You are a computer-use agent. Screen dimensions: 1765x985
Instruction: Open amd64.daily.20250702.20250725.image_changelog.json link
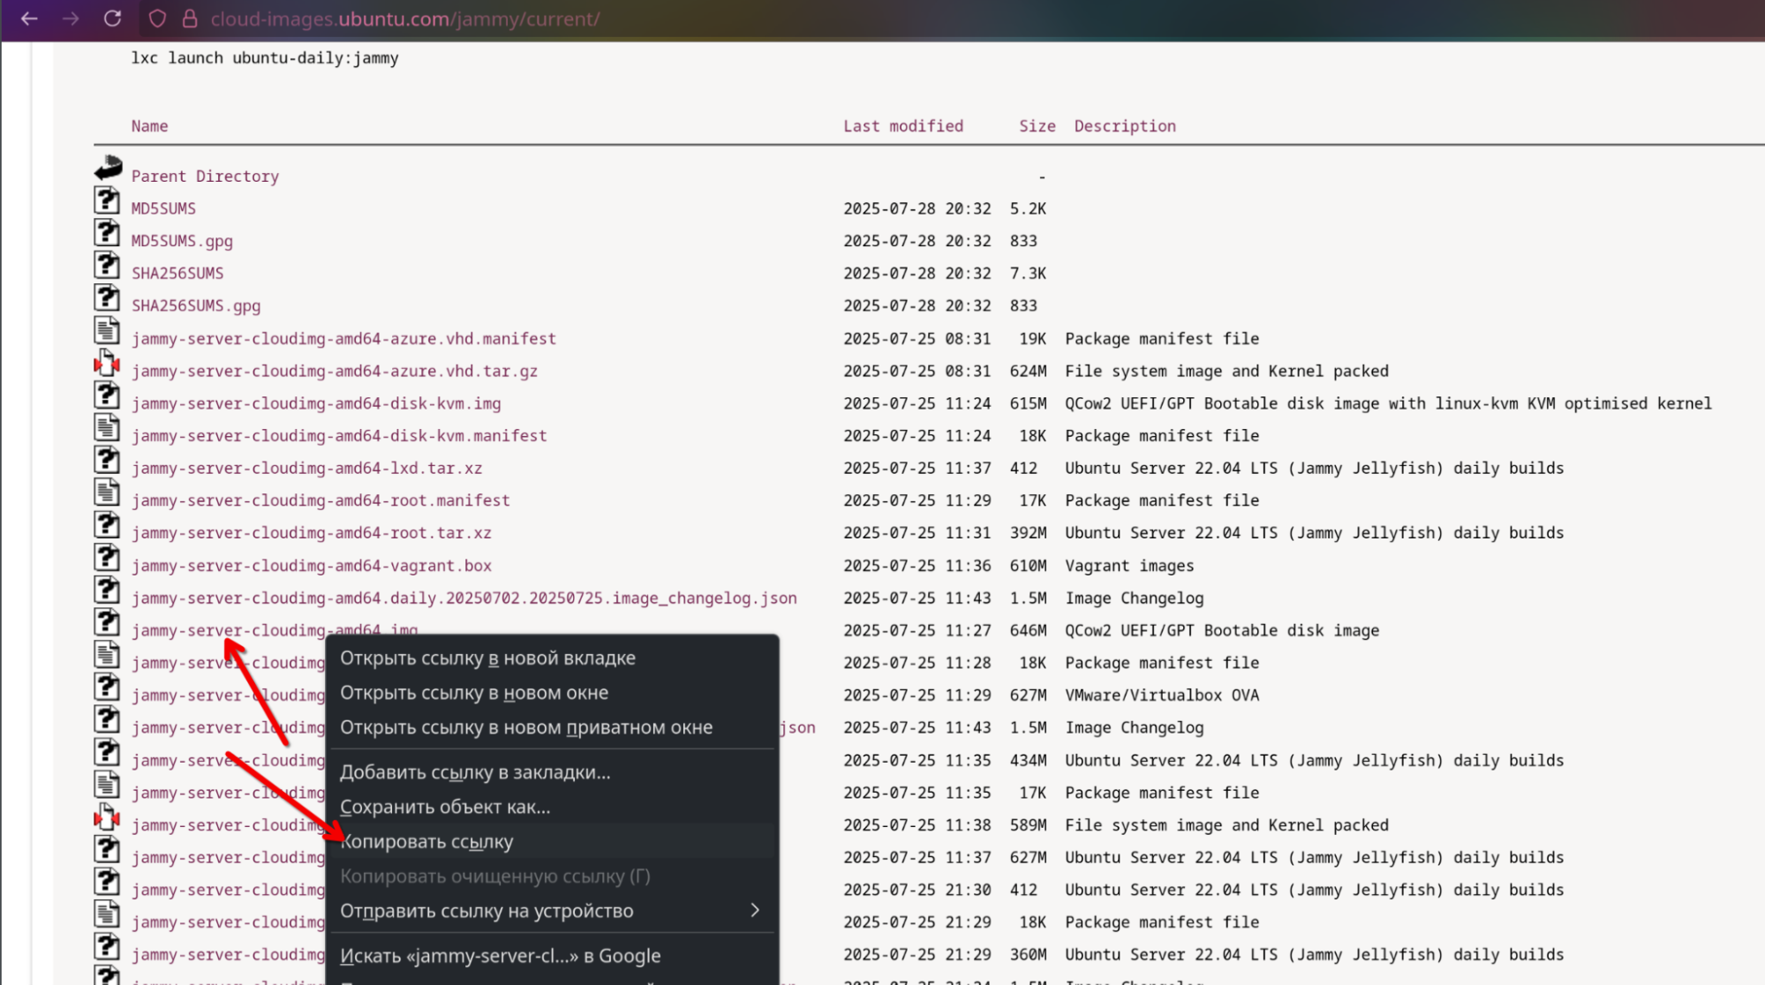tap(464, 598)
